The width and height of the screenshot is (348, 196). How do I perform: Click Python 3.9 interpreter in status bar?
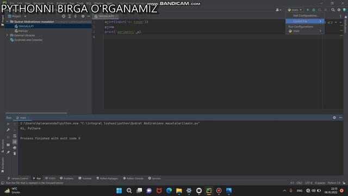[x=334, y=183]
